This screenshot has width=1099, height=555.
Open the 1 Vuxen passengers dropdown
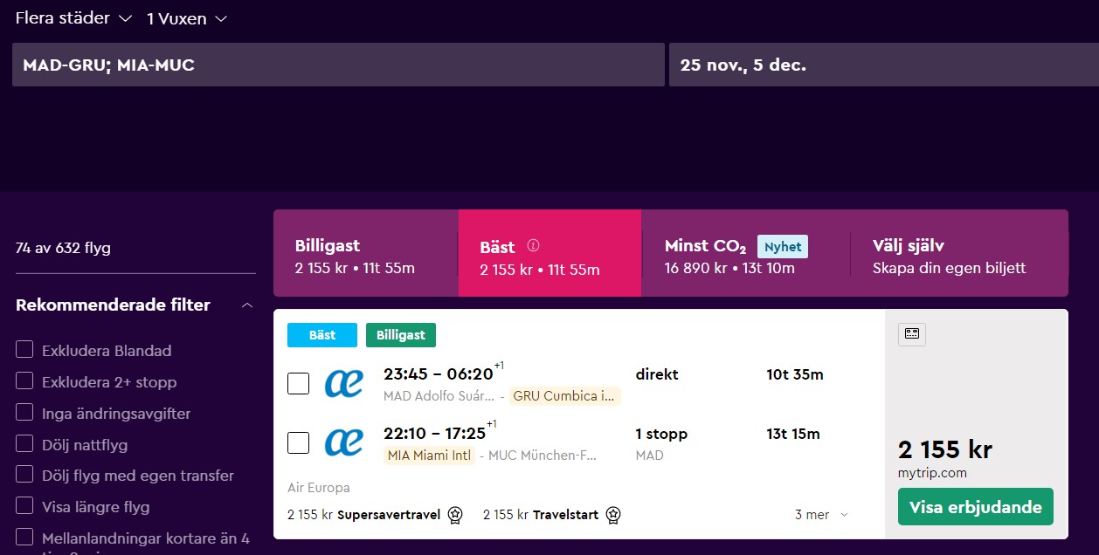point(186,18)
